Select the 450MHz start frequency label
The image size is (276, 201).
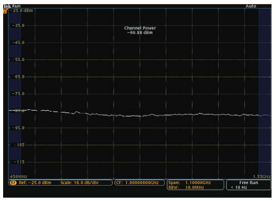tap(18, 176)
